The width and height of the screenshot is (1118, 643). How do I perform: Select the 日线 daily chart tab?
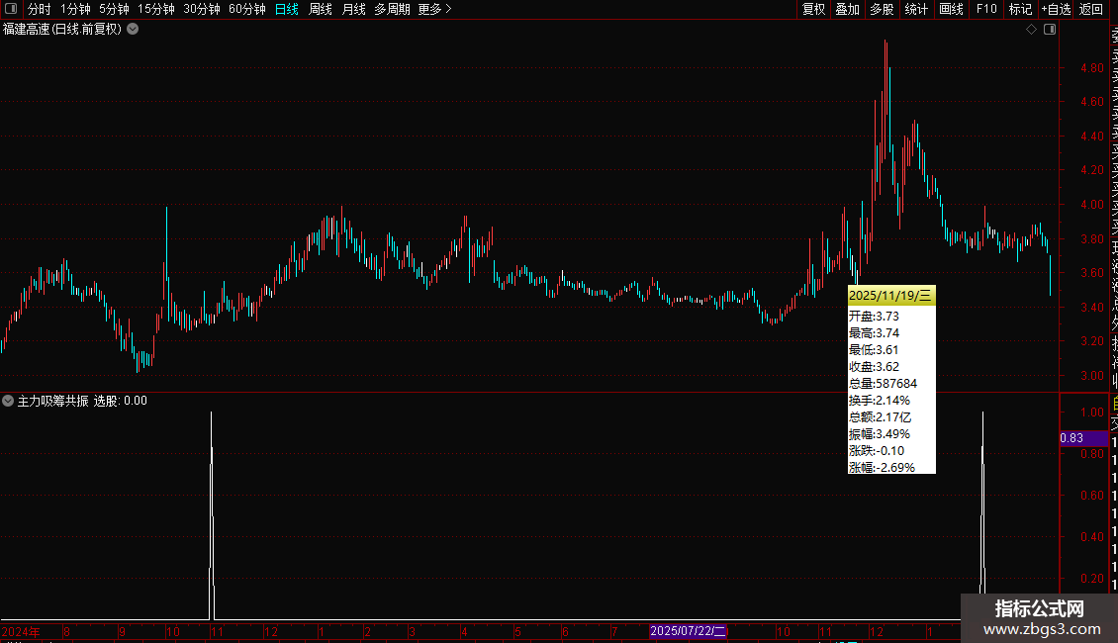[x=287, y=9]
